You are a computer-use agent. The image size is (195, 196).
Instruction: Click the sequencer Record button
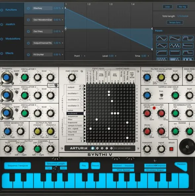tap(96, 166)
